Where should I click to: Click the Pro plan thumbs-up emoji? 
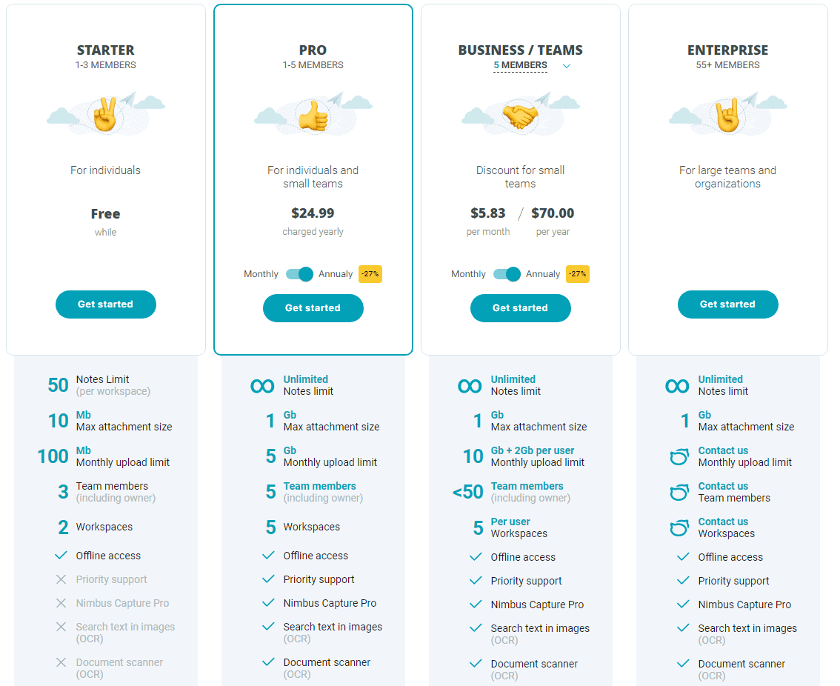point(313,116)
